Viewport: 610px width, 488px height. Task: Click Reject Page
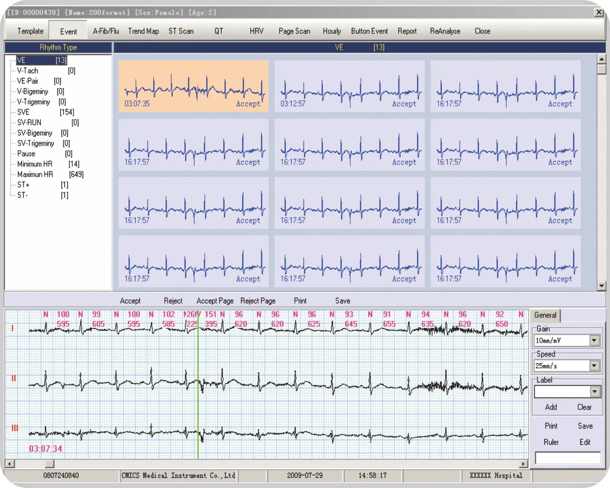point(258,301)
